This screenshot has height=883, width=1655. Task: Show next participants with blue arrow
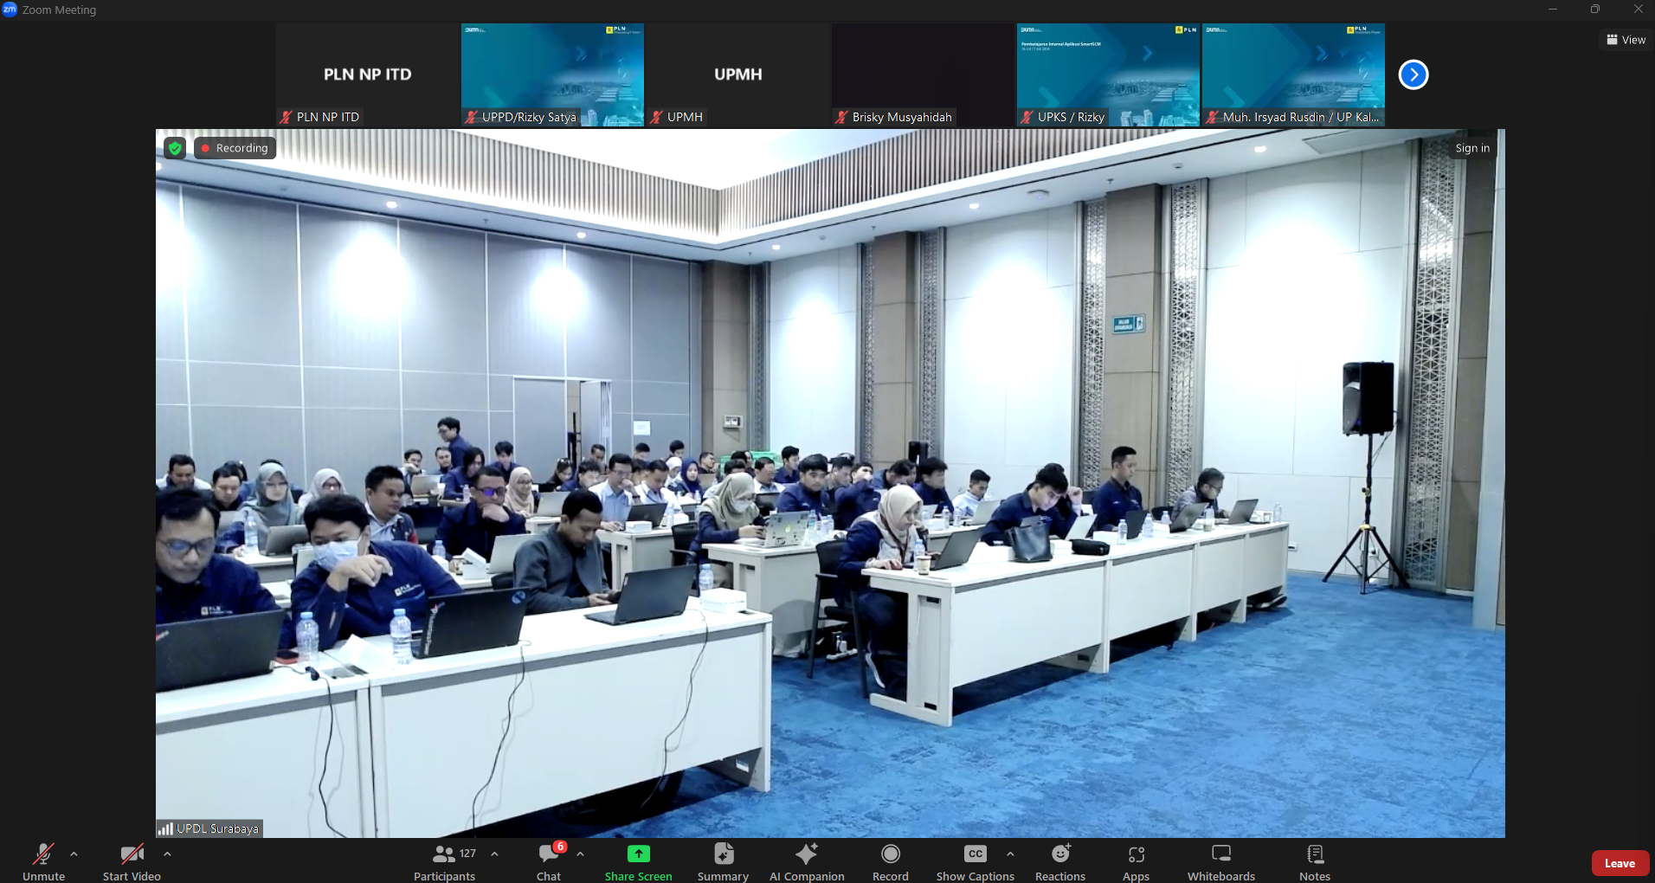(1414, 75)
